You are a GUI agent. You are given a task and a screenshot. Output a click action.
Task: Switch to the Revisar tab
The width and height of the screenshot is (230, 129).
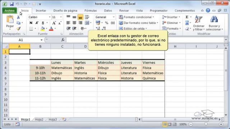tap(124, 10)
